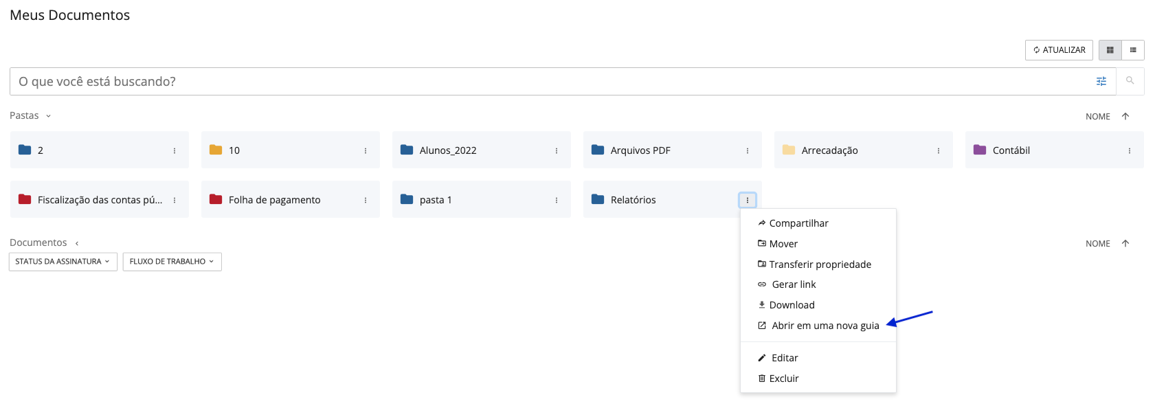Select Compartilhar from the context menu
This screenshot has height=406, width=1155.
click(798, 223)
